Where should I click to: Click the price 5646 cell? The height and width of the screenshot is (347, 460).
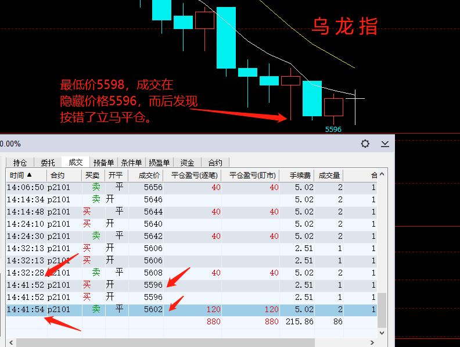click(153, 199)
